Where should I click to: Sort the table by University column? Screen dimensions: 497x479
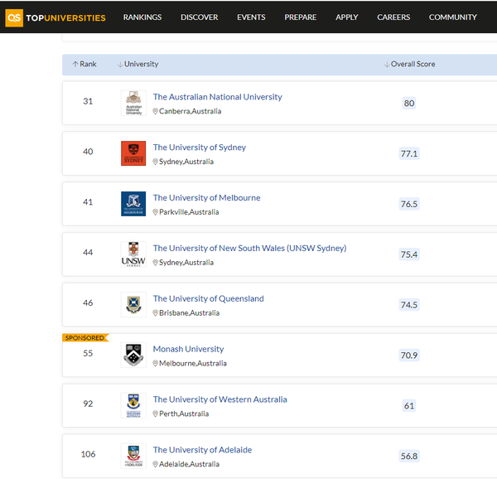click(x=138, y=64)
